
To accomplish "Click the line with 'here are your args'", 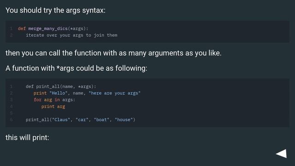I will 87,93.
